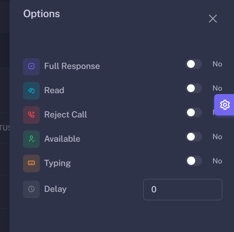Click the Available user icon

31,139
